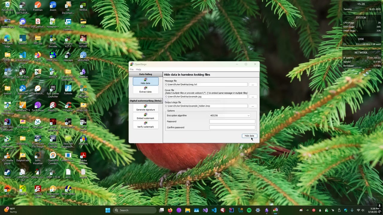
Task: Click the taskbar Search box
Action: tap(135, 210)
